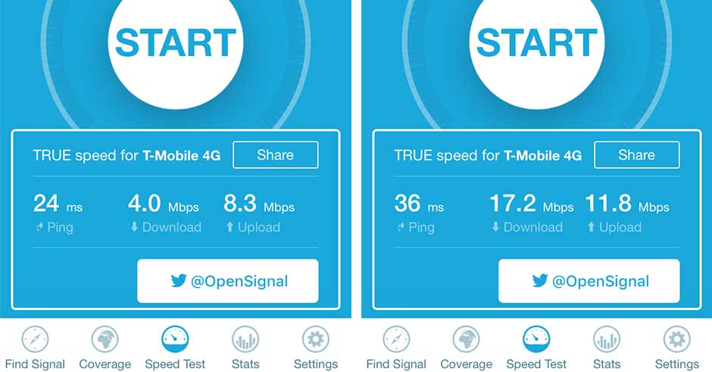Open @OpenSignal Twitter link in left panel
Screen dimensions: 712x372
(228, 281)
